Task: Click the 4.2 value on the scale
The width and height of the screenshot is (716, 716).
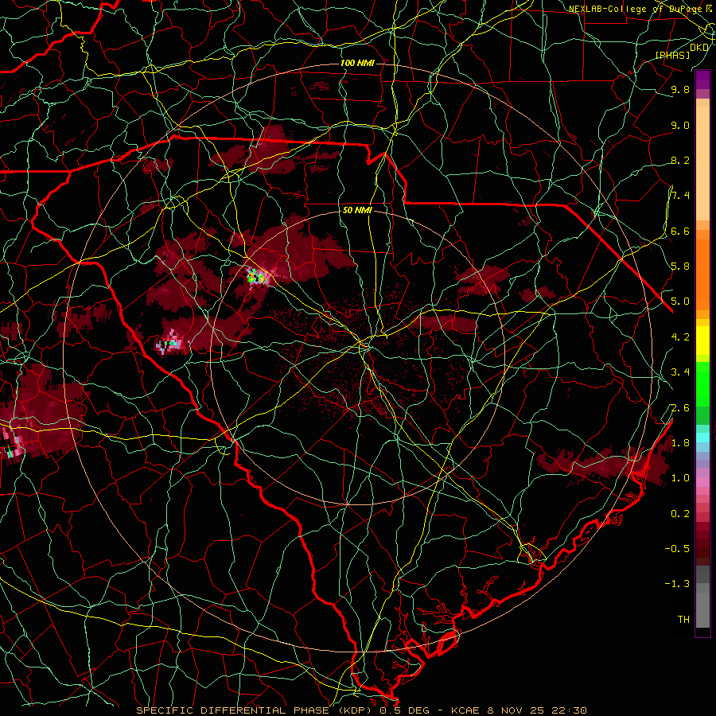Action: pos(680,337)
